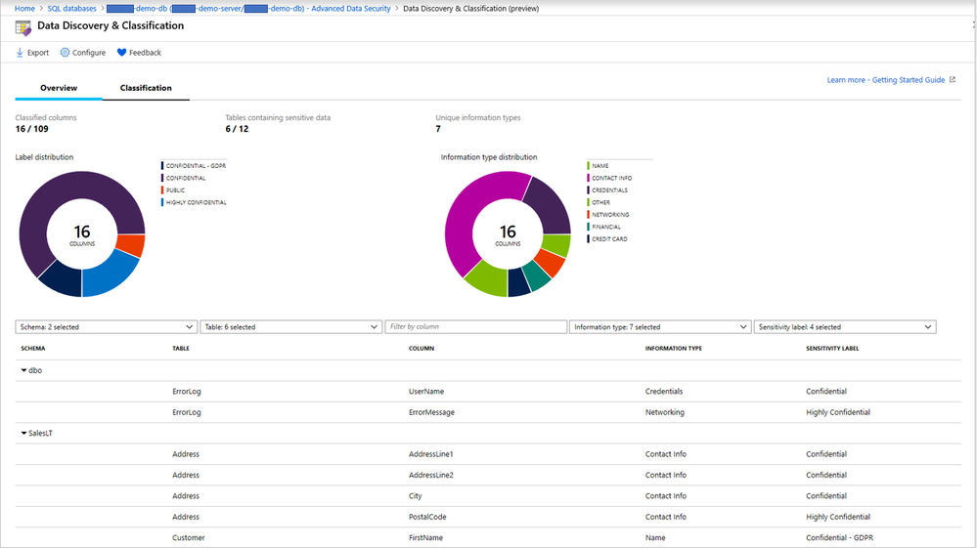Click the INFORMATION TYPE column header
Viewport: 977px width, 548px height.
point(674,349)
